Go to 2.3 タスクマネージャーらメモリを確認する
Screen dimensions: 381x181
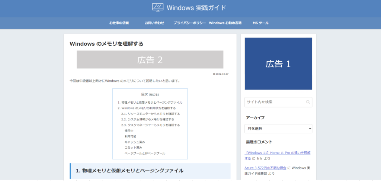coord(151,125)
